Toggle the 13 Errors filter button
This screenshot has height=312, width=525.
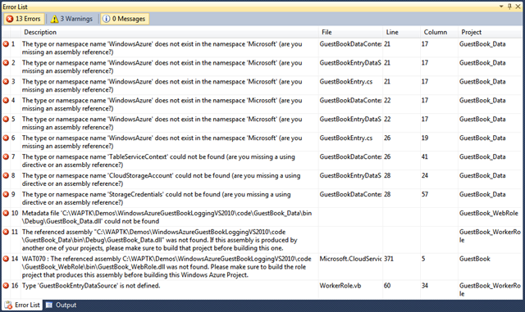tap(24, 19)
